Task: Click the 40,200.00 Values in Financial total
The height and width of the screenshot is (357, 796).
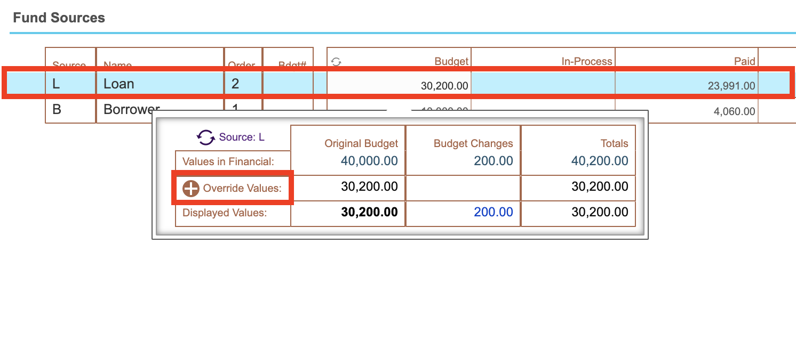Action: point(600,160)
